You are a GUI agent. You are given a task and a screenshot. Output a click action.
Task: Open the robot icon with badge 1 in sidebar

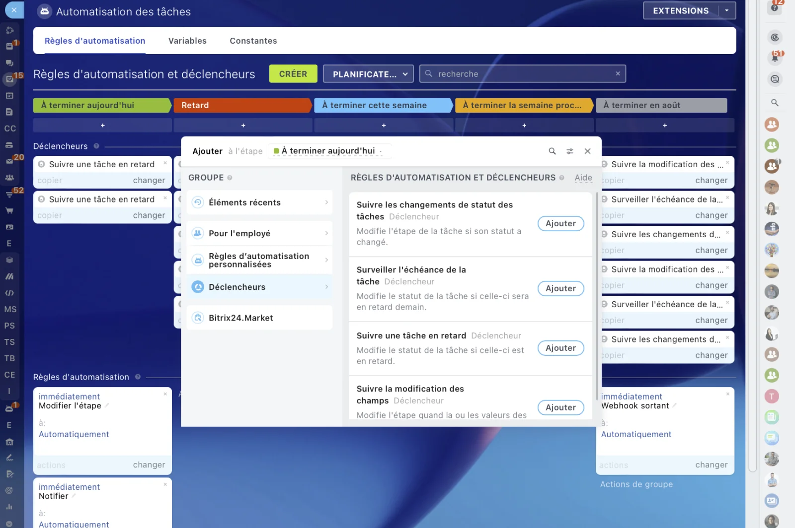(9, 408)
